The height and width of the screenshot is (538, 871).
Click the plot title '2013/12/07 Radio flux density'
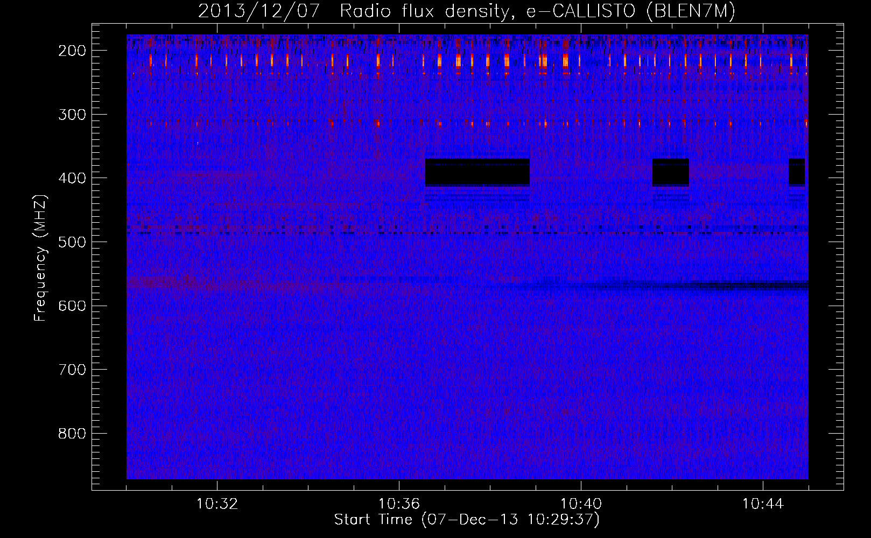click(466, 11)
